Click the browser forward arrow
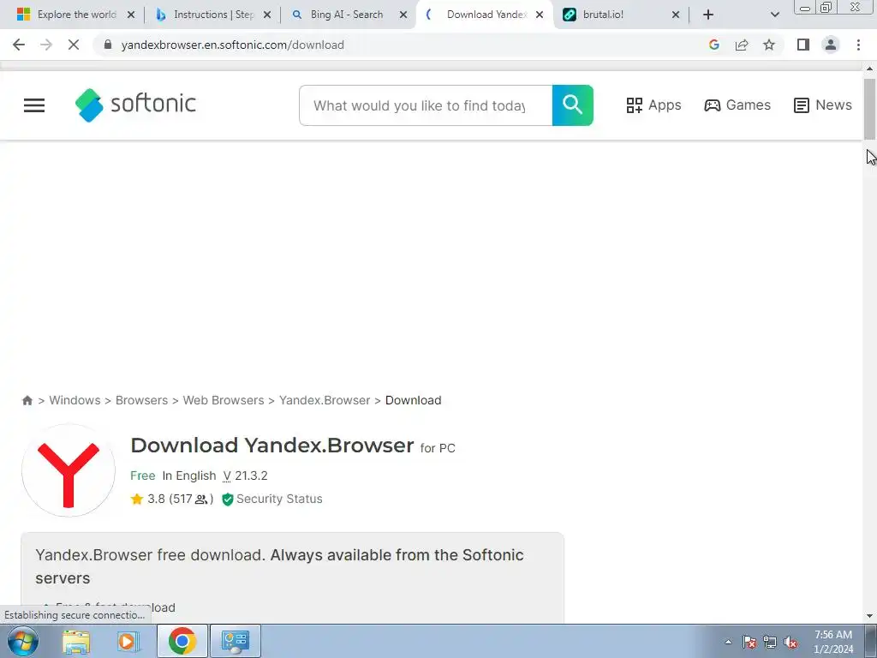Viewport: 877px width, 658px height. click(46, 45)
